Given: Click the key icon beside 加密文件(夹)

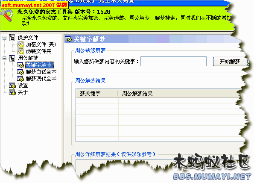Looking at the screenshot, I should click(20, 44).
